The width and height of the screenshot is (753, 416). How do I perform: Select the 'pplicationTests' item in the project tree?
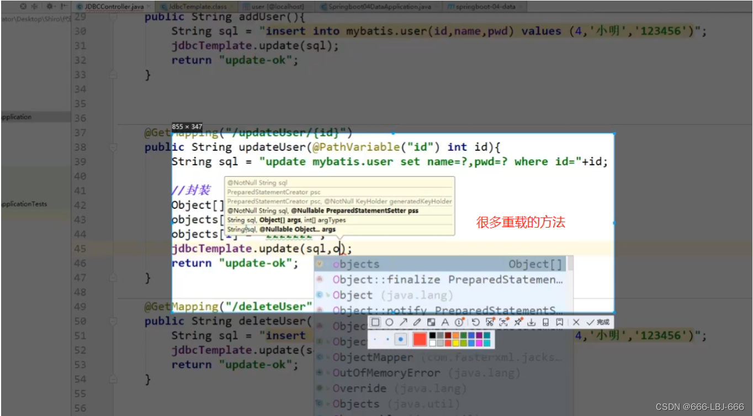tap(24, 204)
